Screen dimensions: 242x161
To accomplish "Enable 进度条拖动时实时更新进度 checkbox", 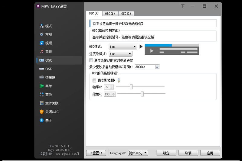I will (x=91, y=60).
